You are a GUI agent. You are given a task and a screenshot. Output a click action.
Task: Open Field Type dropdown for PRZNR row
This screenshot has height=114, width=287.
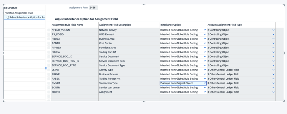coord(273,74)
